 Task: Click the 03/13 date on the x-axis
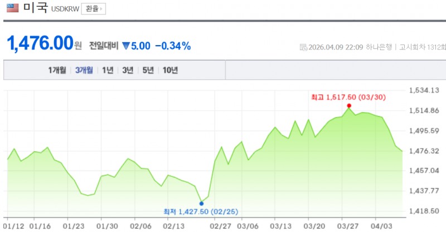(x=281, y=226)
